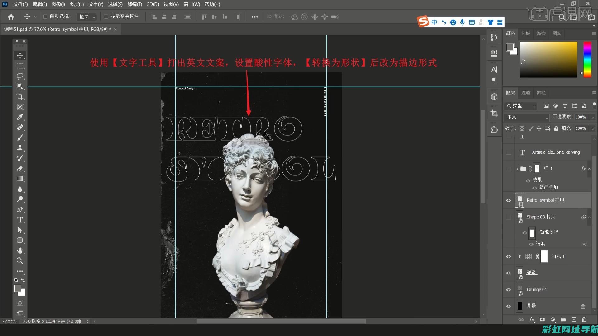Hide the 曲线 1 adjustment layer
The width and height of the screenshot is (598, 336).
tap(509, 257)
